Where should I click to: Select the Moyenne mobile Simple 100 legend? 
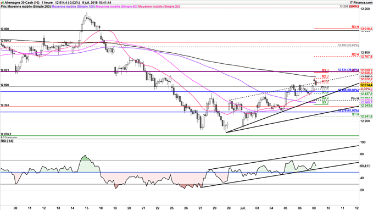[x=73, y=7]
